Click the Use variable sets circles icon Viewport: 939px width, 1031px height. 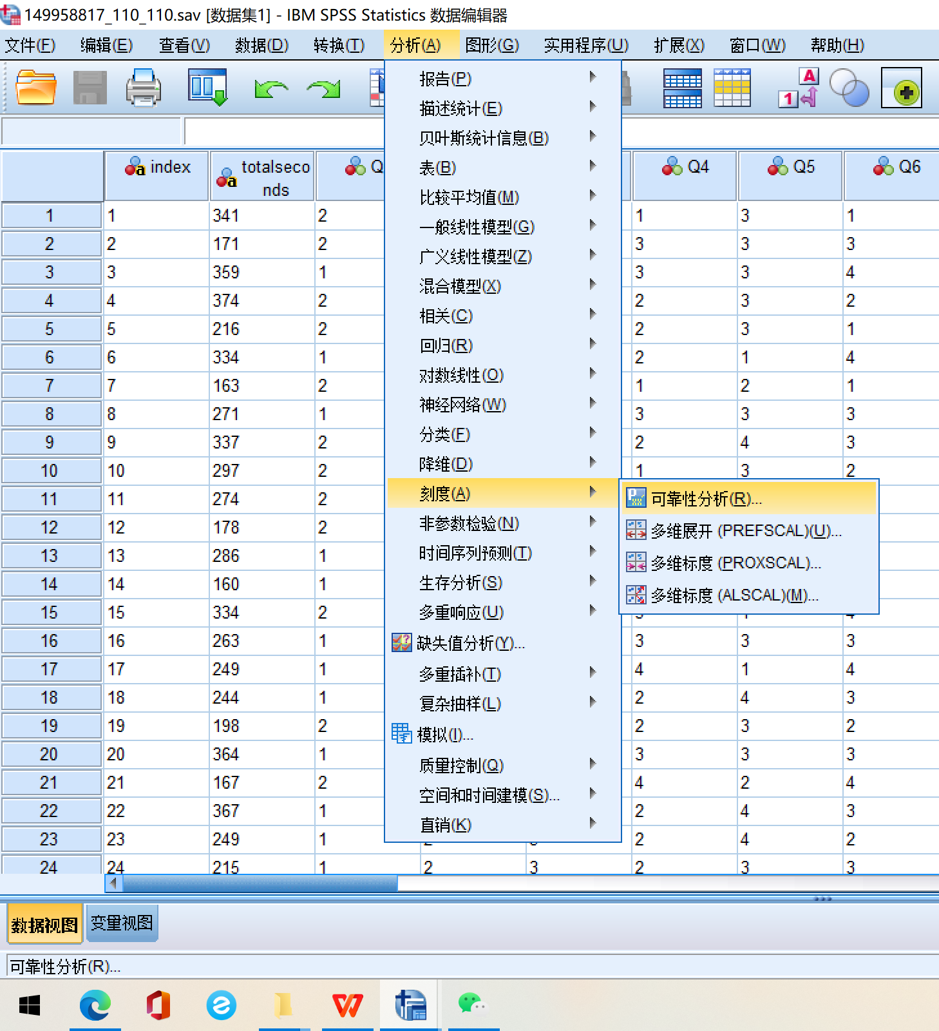pos(849,88)
